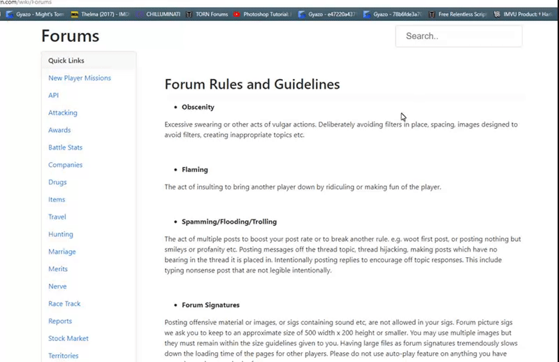
Task: Open the Nerve quick link
Action: click(57, 287)
